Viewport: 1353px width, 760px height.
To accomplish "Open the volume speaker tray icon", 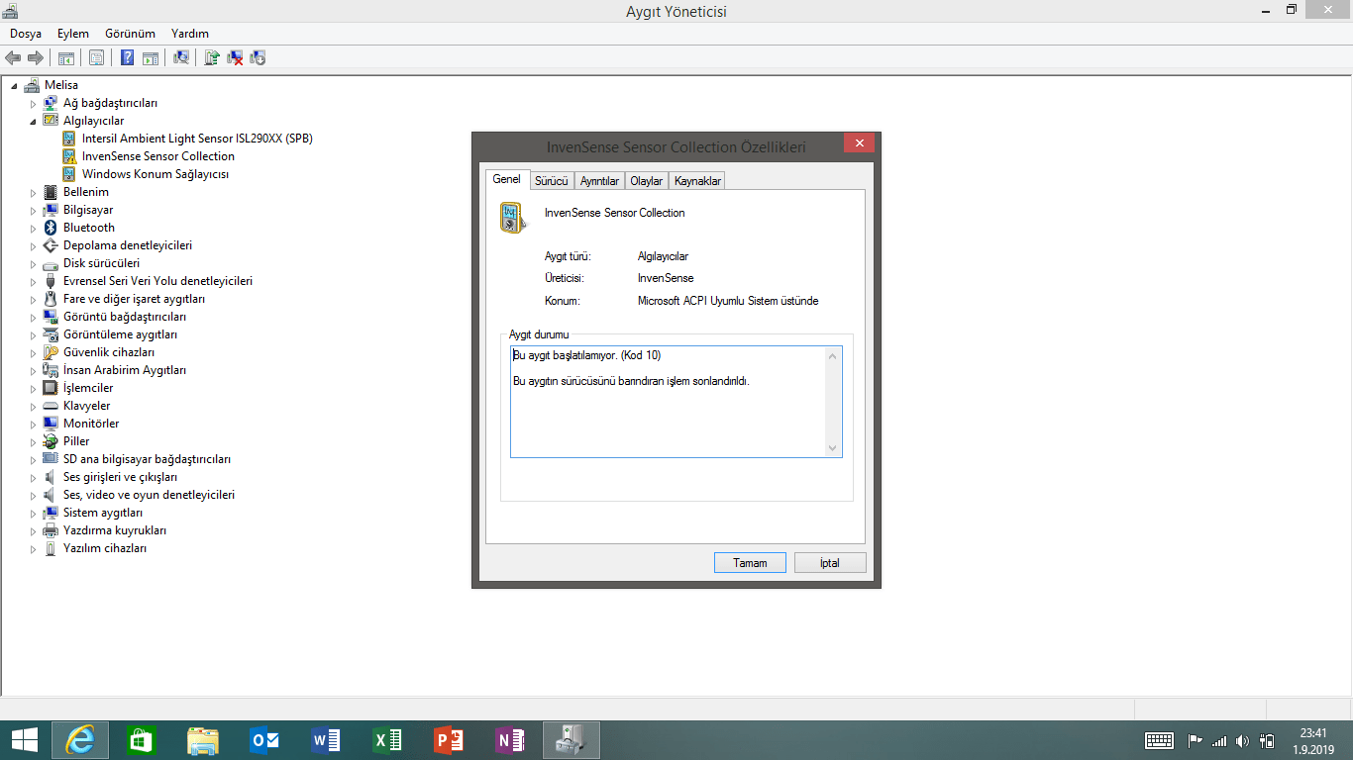I will [x=1243, y=740].
